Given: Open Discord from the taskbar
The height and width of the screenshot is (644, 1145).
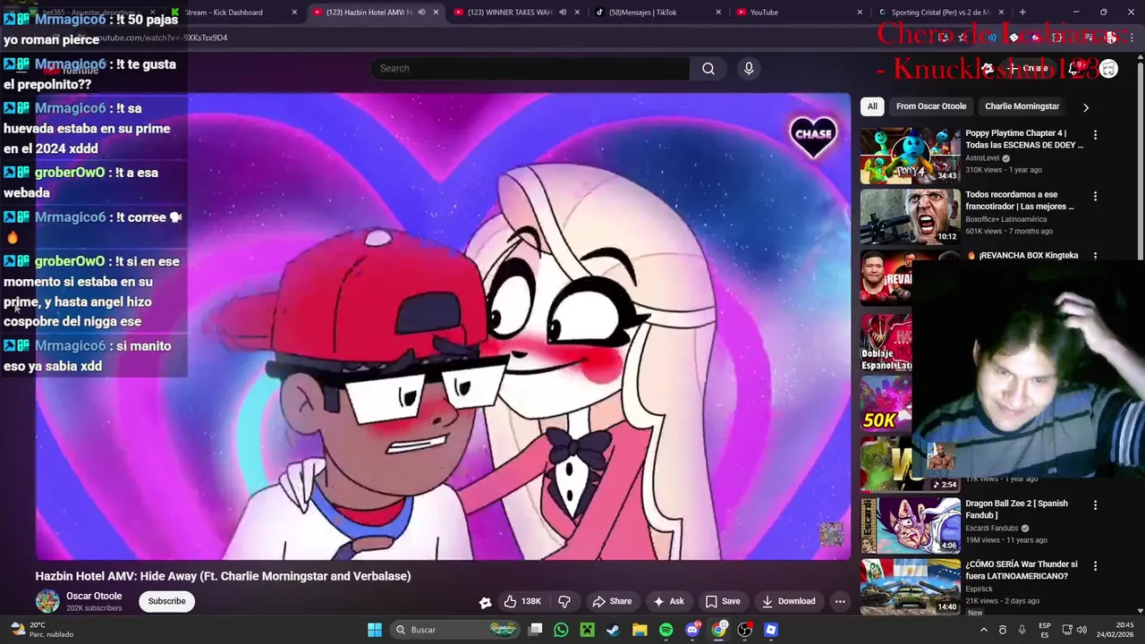Looking at the screenshot, I should pyautogui.click(x=692, y=630).
